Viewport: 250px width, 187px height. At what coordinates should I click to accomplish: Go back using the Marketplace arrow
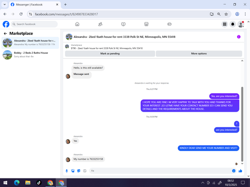[5, 33]
